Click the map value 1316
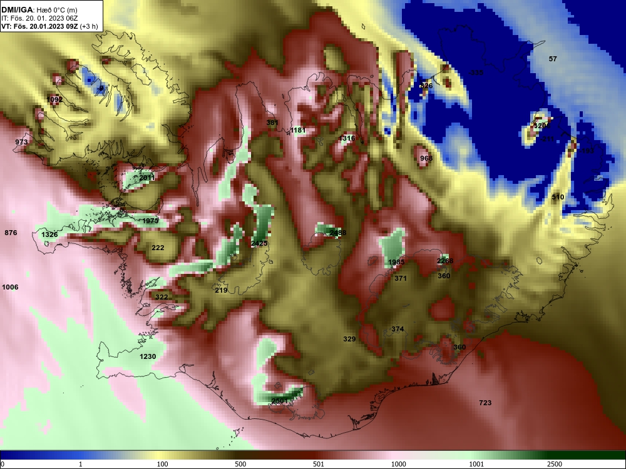The width and height of the screenshot is (626, 469). [x=347, y=138]
